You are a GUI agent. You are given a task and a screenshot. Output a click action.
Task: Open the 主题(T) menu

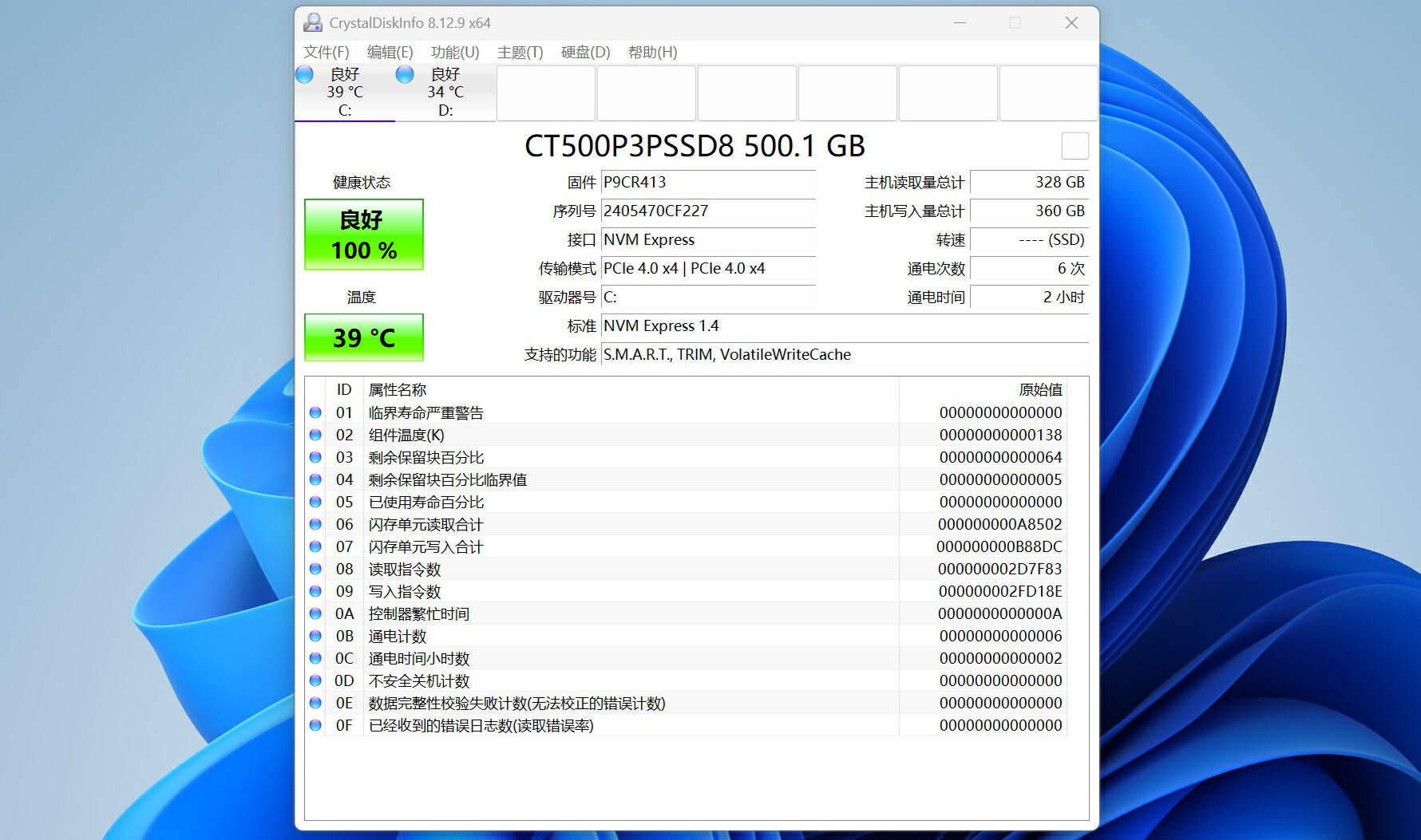point(520,52)
